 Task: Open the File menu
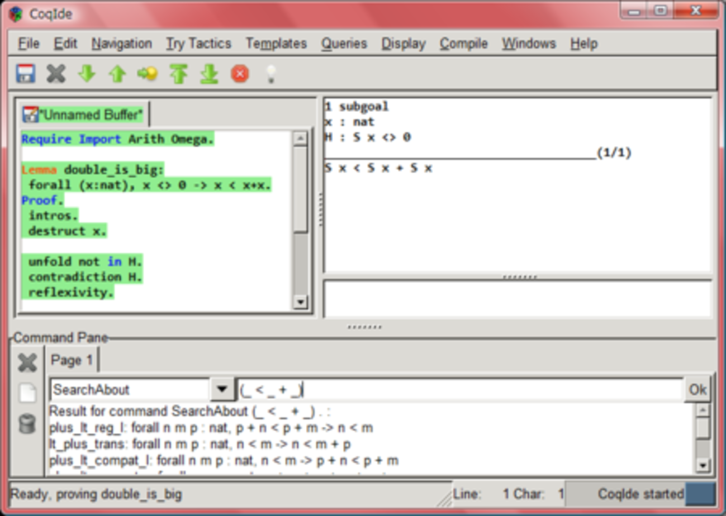click(29, 44)
